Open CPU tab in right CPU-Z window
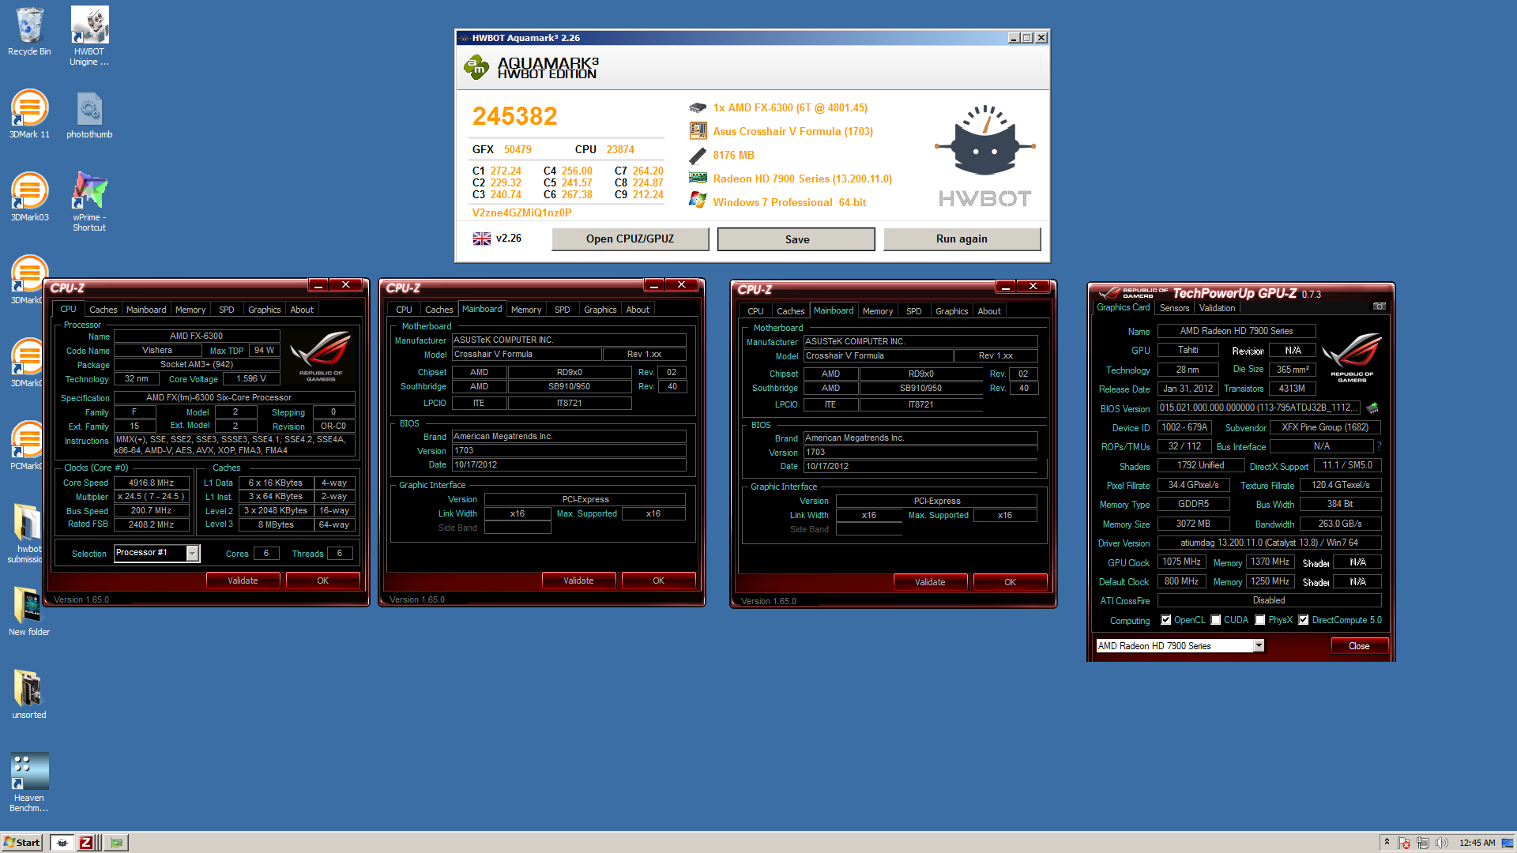Viewport: 1517px width, 853px height. (755, 311)
